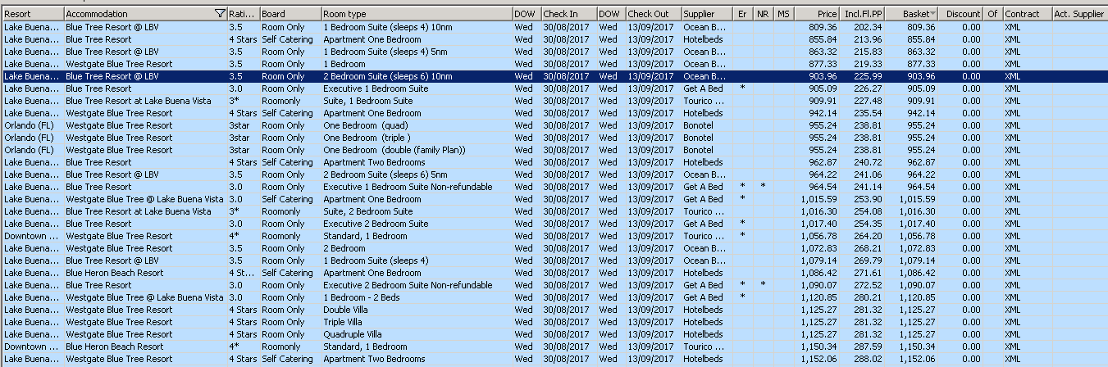
Task: Click the MS column header
Action: click(x=783, y=14)
